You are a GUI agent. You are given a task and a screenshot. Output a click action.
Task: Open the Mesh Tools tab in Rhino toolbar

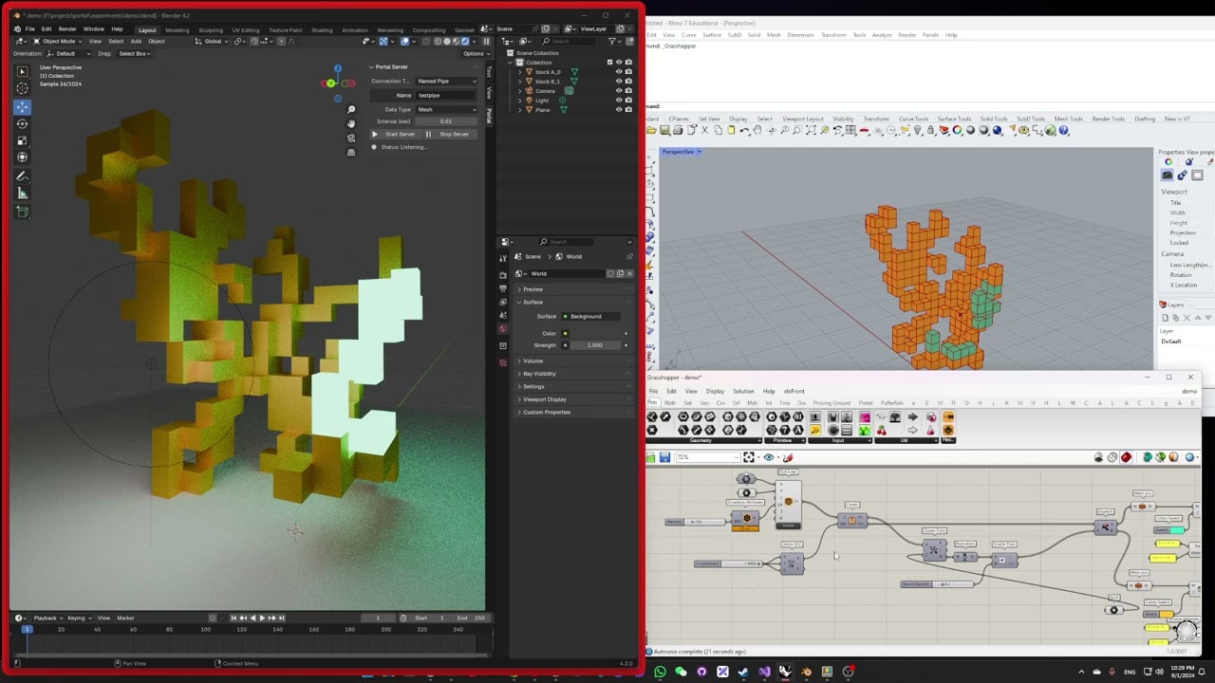point(1068,119)
